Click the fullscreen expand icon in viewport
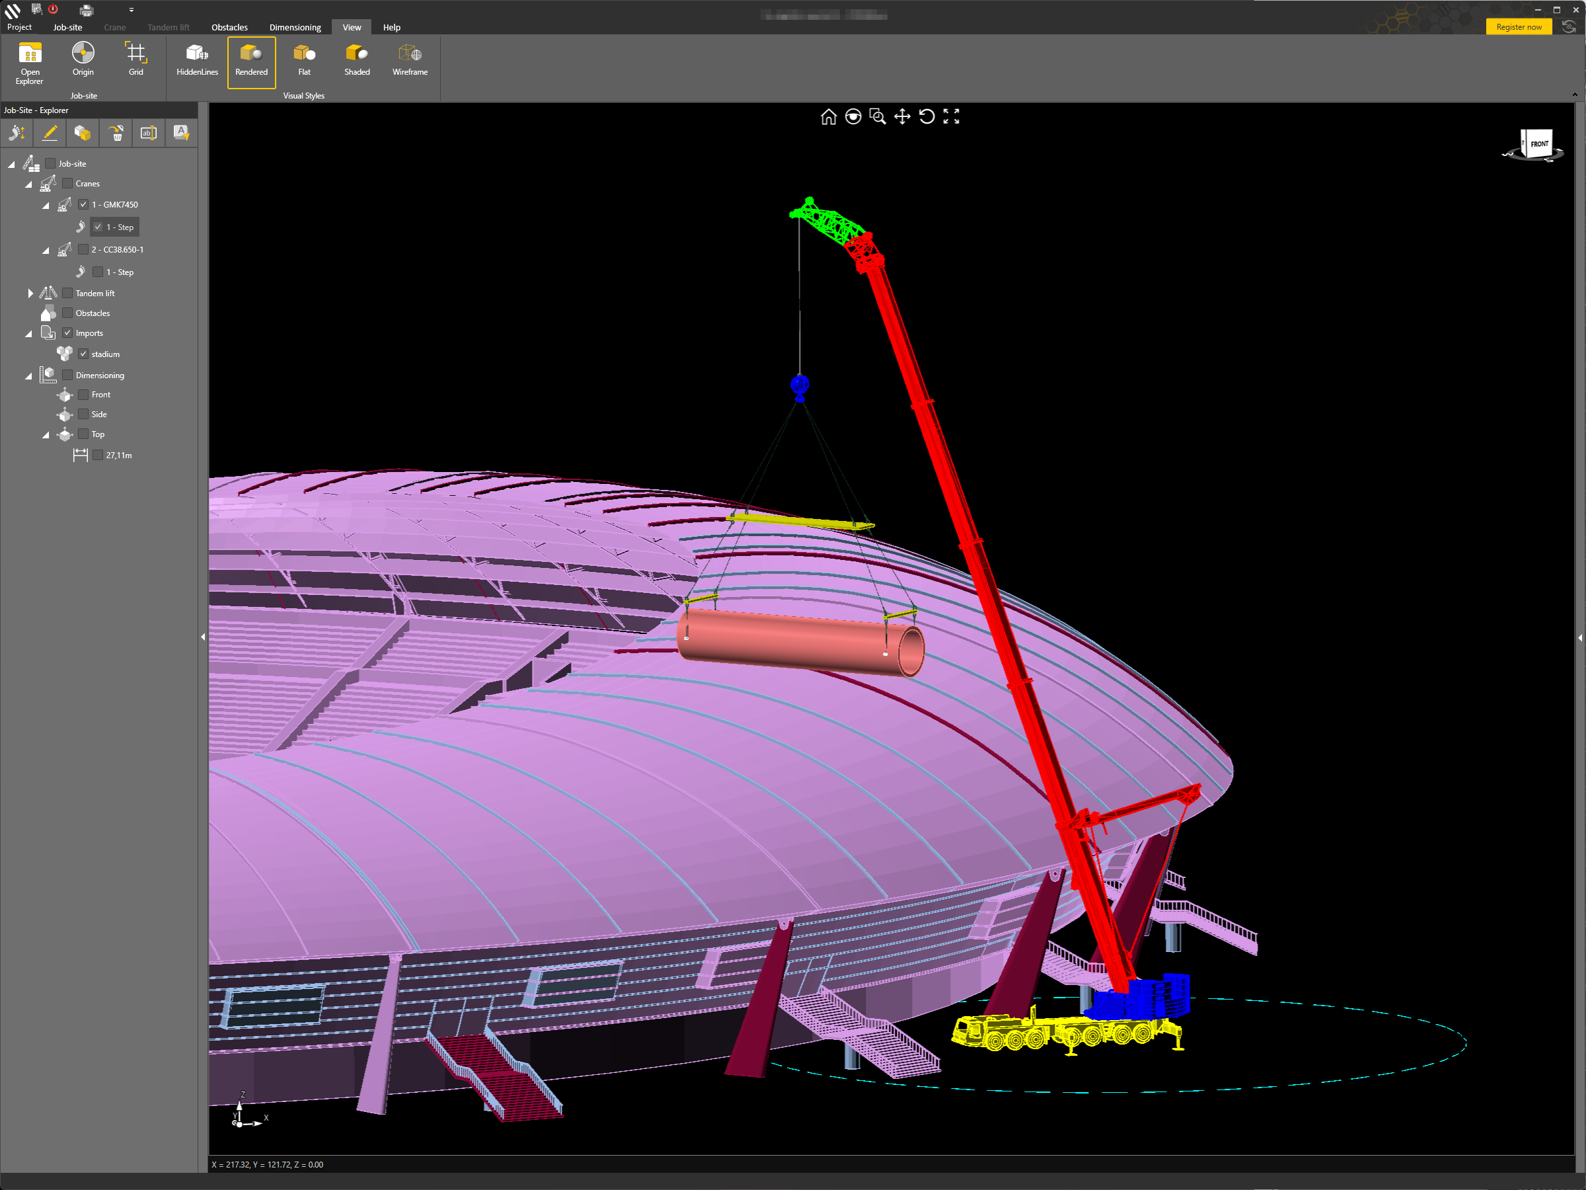Image resolution: width=1586 pixels, height=1190 pixels. coord(951,117)
